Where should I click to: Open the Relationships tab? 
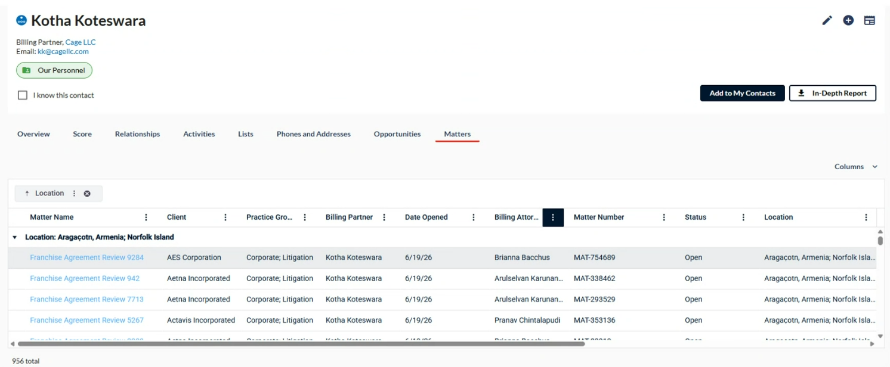(137, 134)
